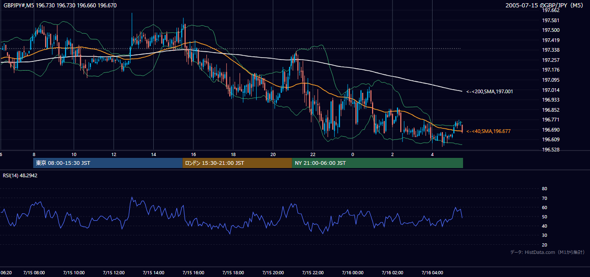Click the RSI scale value 40
The height and width of the screenshot is (277, 590).
pyautogui.click(x=544, y=226)
